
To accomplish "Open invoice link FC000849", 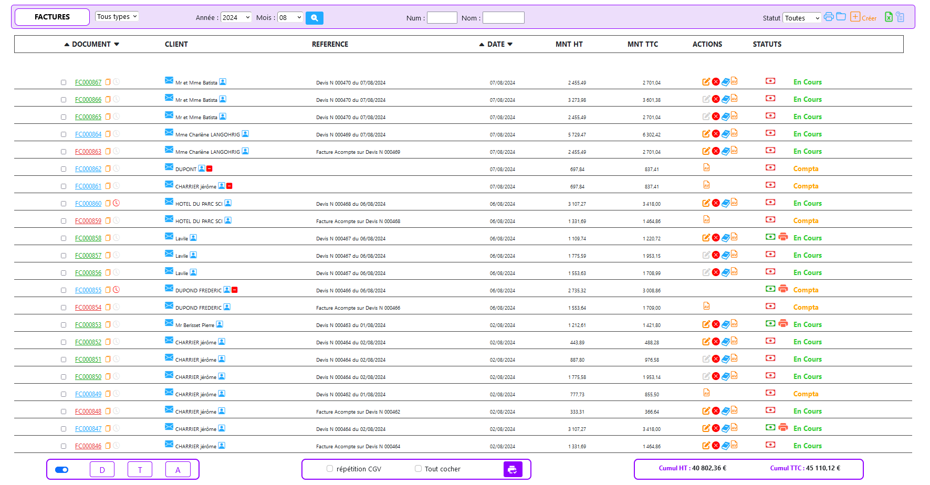I will coord(88,394).
